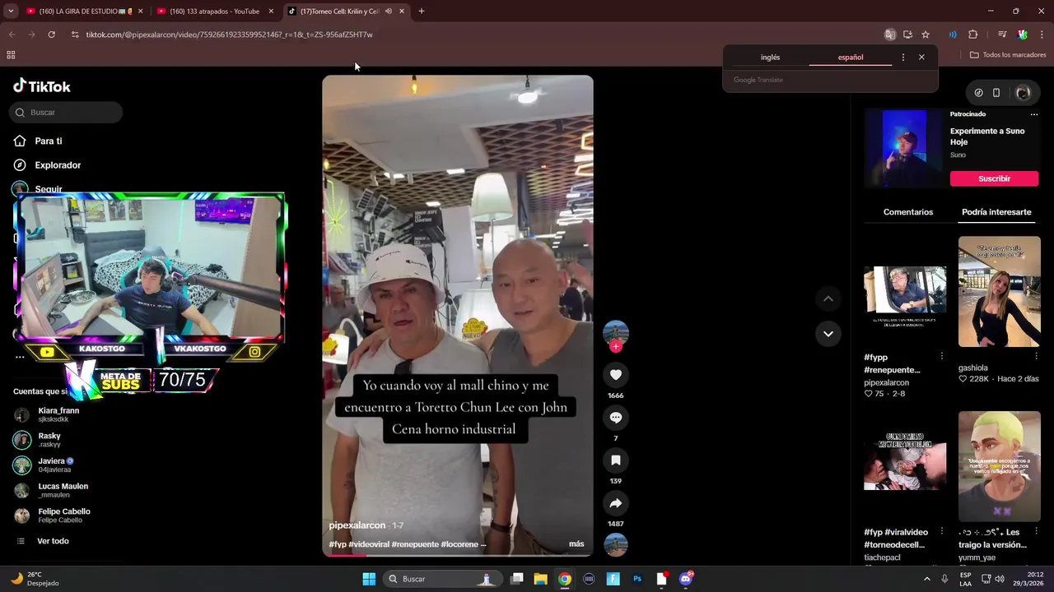The image size is (1054, 592).
Task: Open options for the sponsored Suno ad
Action: 1034,114
